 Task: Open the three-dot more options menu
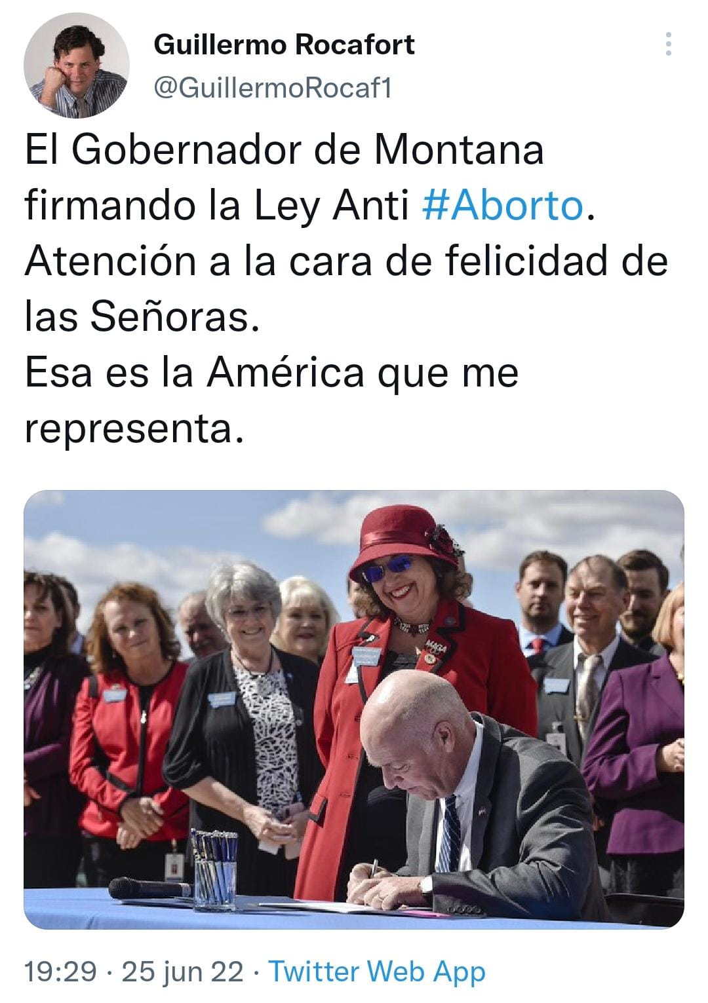(668, 43)
